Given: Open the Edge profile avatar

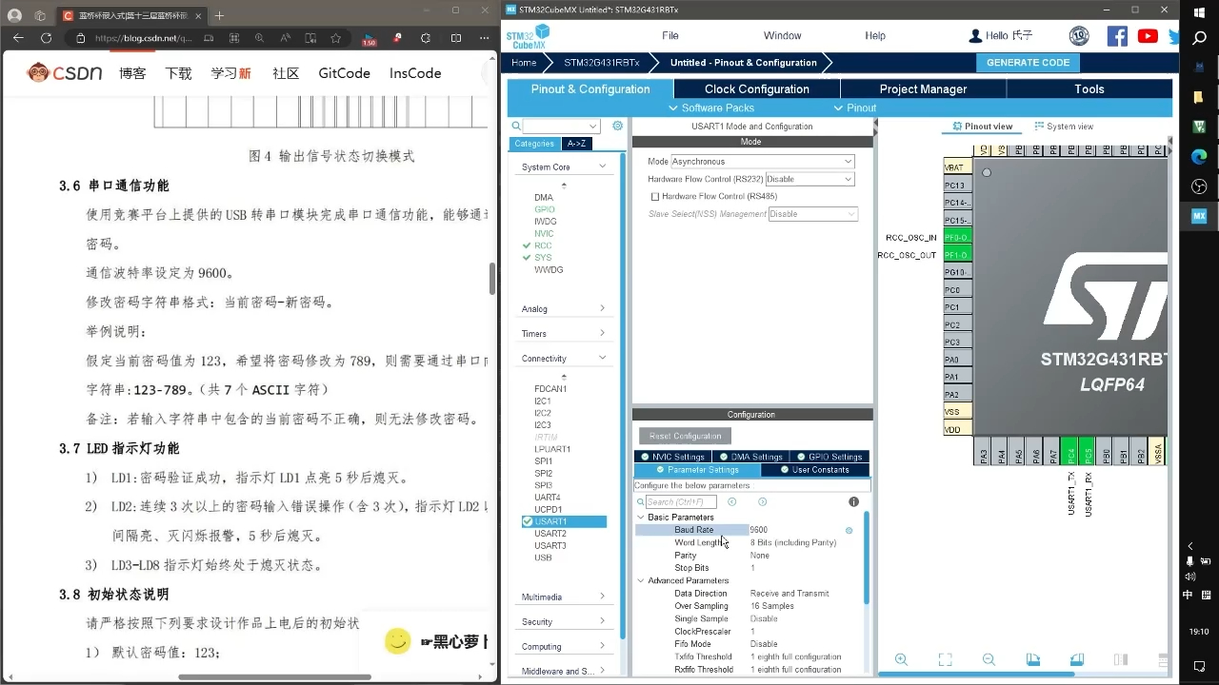Looking at the screenshot, I should tap(14, 15).
